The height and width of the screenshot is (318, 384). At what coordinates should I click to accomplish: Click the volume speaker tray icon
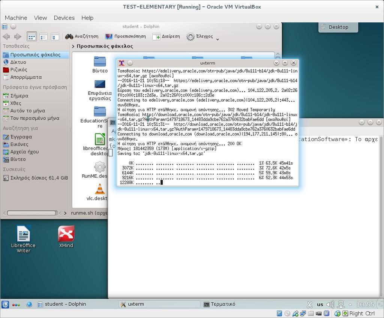pyautogui.click(x=330, y=304)
